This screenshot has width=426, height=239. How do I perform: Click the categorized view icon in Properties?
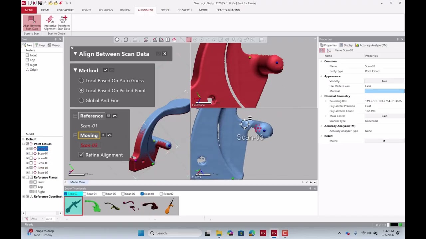tap(322, 50)
